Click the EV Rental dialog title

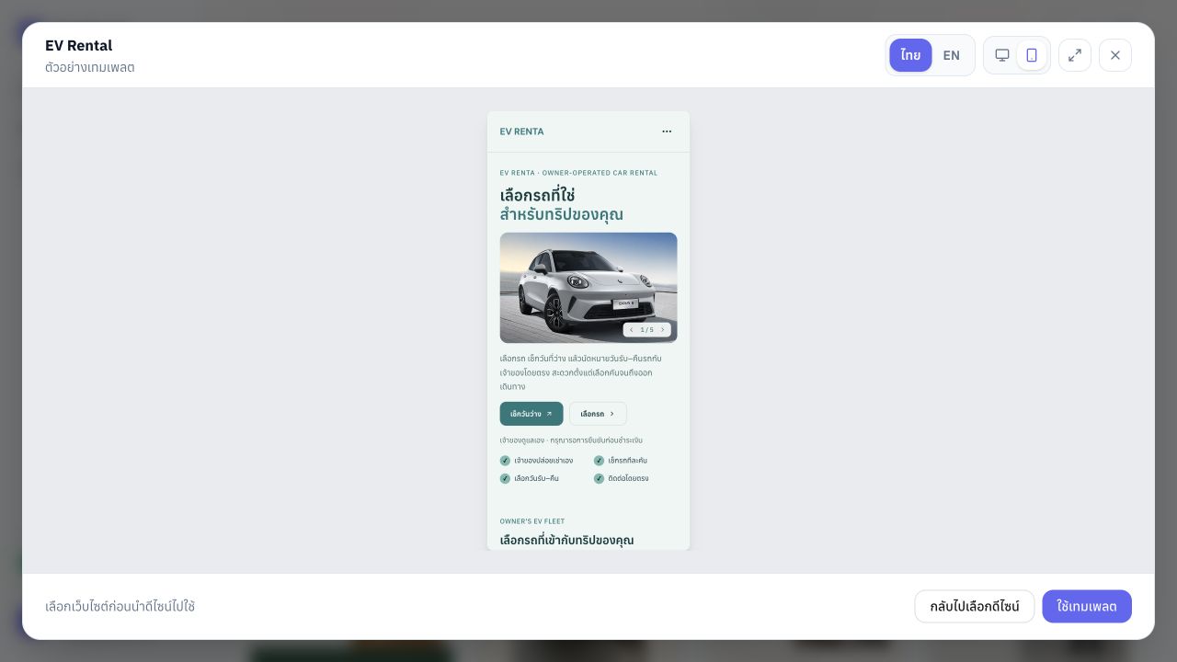tap(79, 46)
